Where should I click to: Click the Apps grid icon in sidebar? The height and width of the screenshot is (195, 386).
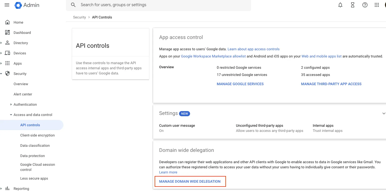tap(7, 63)
